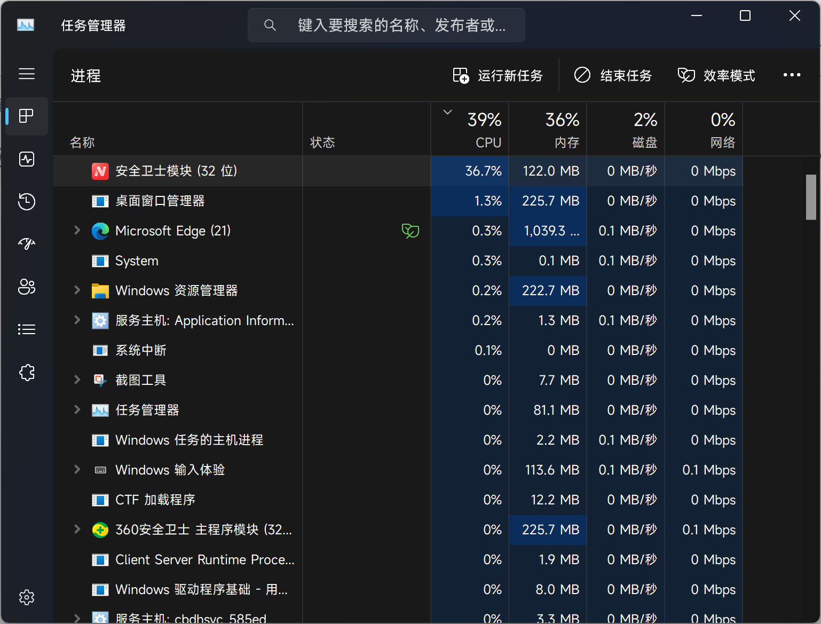The height and width of the screenshot is (624, 821).
Task: Select the Windows 驱动程序基础 row
Action: pyautogui.click(x=398, y=589)
